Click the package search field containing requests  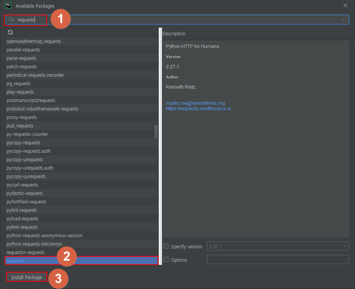pos(177,20)
